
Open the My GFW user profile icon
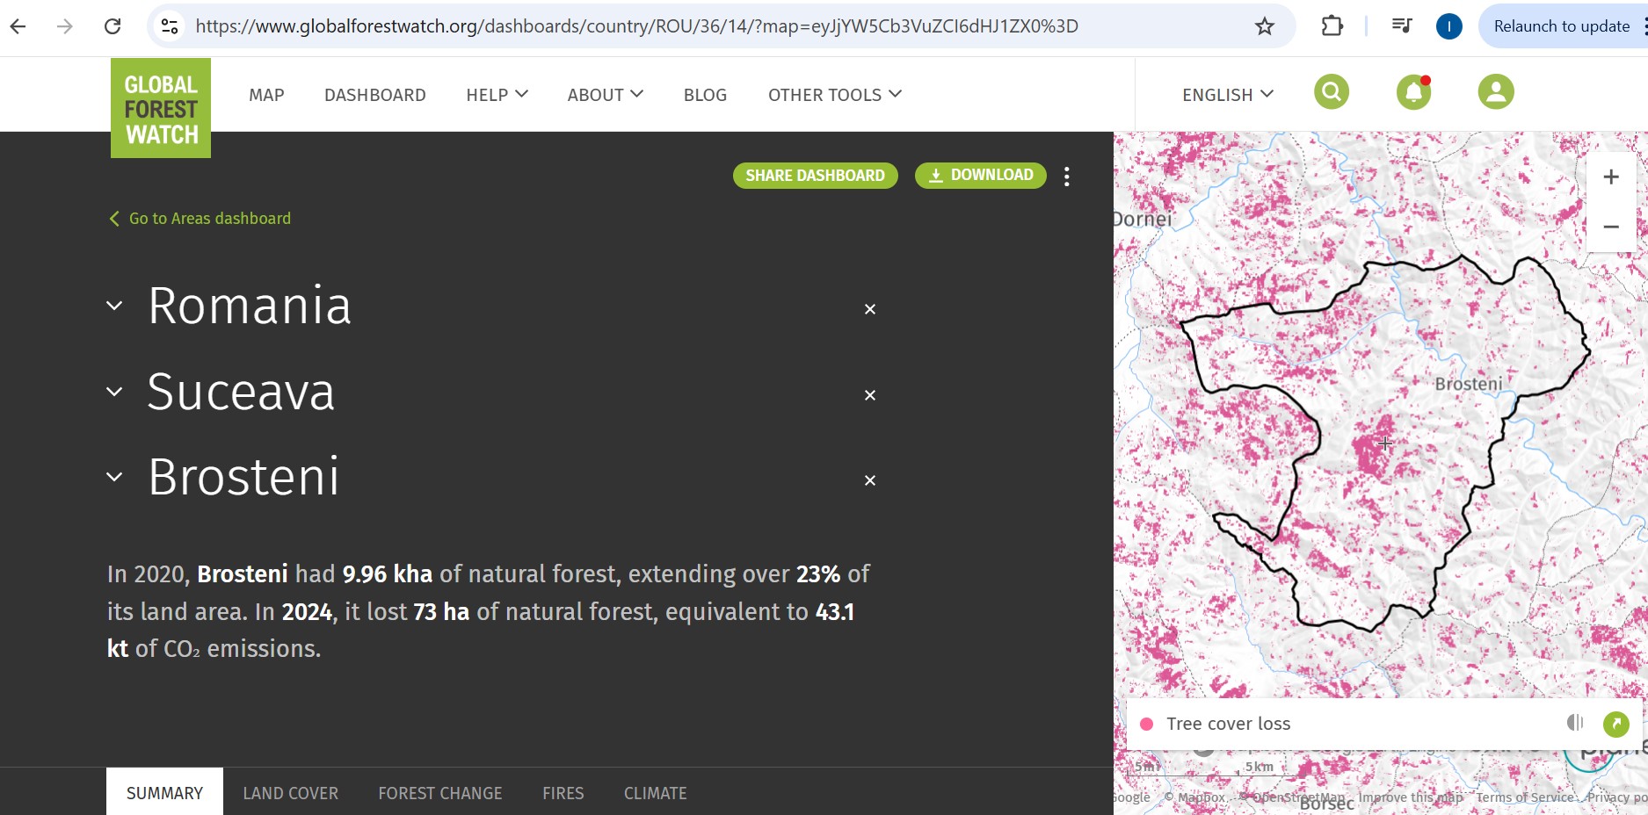coord(1496,91)
